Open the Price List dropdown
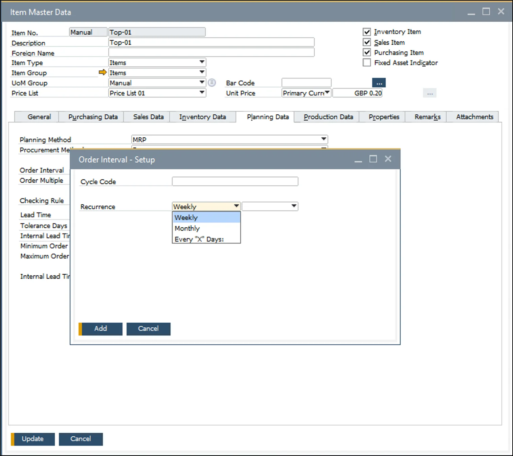This screenshot has height=456, width=513. click(x=202, y=93)
